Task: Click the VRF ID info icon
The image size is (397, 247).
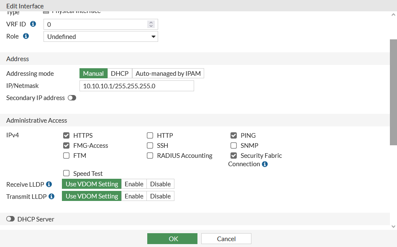Action: (33, 24)
